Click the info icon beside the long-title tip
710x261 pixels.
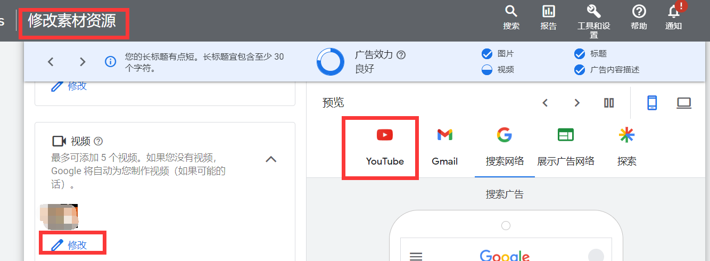click(x=111, y=62)
